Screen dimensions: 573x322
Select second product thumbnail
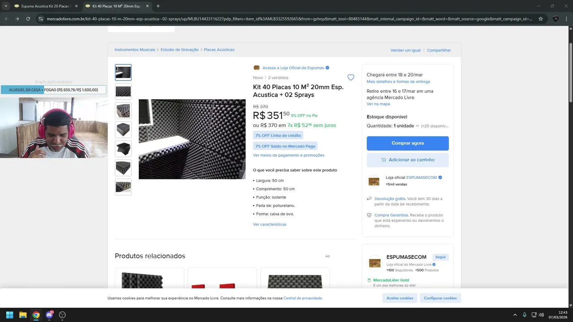[x=123, y=91]
